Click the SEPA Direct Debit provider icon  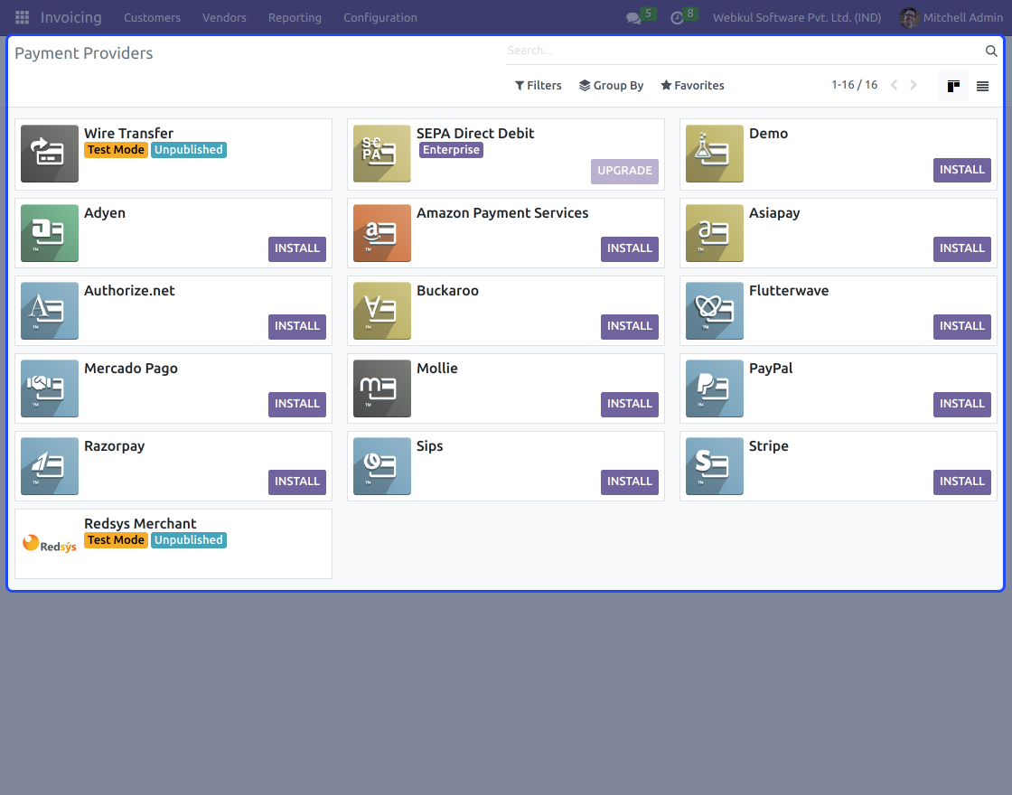coord(382,154)
